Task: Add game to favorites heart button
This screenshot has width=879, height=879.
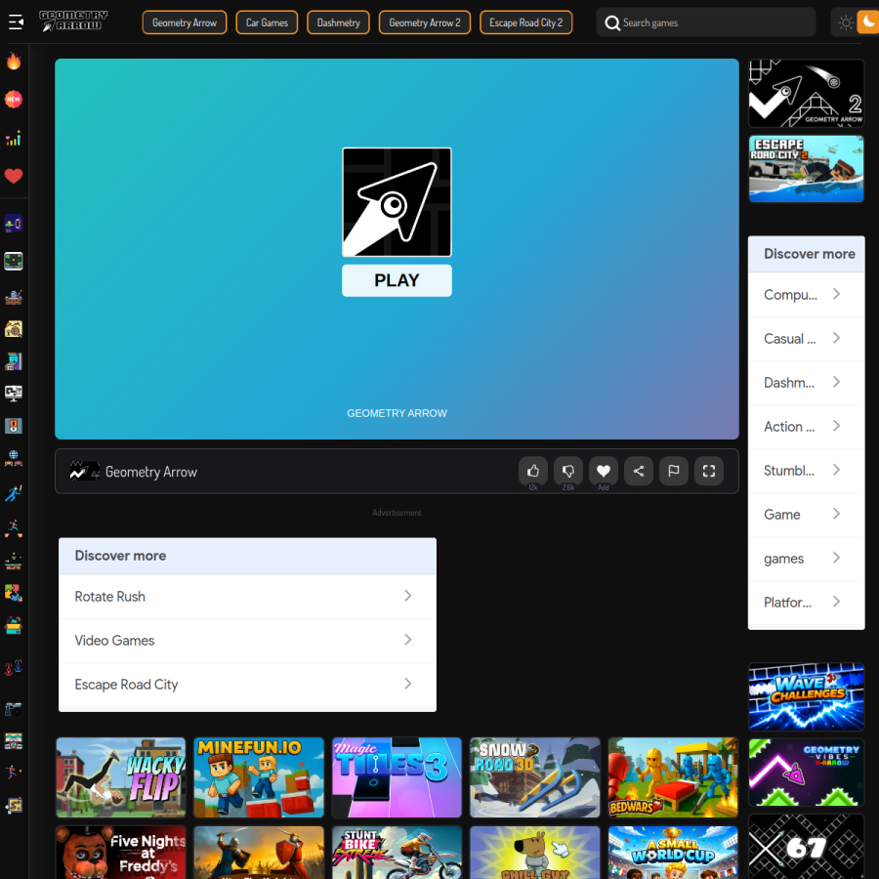Action: click(604, 471)
